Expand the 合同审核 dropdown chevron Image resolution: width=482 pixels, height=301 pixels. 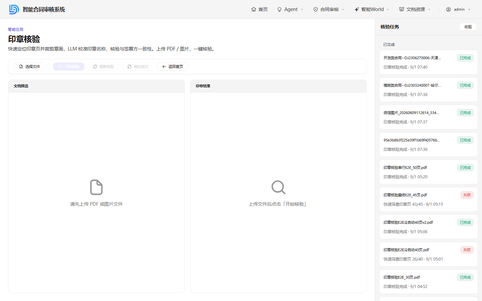coord(343,9)
